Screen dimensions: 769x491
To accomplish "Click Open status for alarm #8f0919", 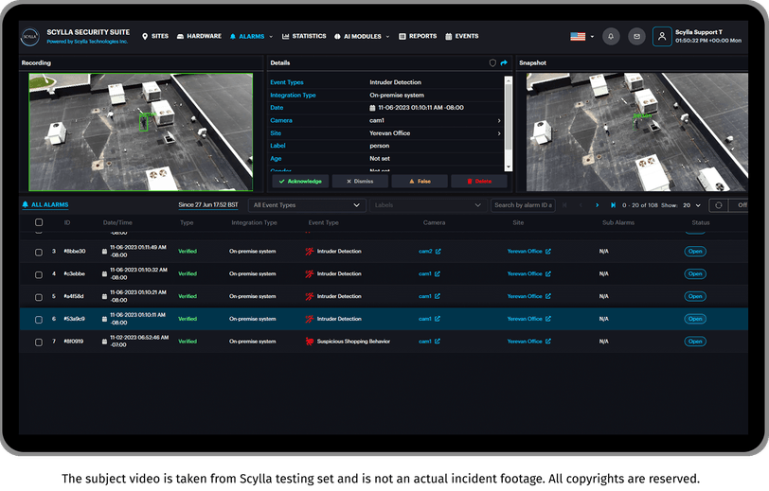I will pyautogui.click(x=695, y=342).
